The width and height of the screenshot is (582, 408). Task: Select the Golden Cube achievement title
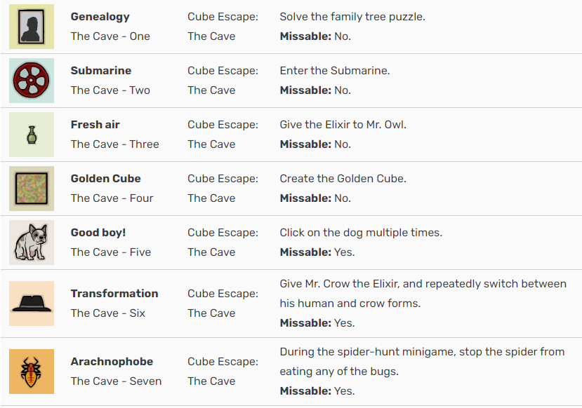(106, 179)
